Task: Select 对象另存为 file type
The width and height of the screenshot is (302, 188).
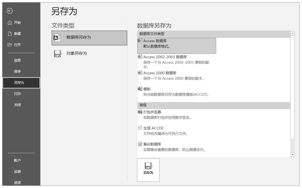Action: pyautogui.click(x=89, y=54)
